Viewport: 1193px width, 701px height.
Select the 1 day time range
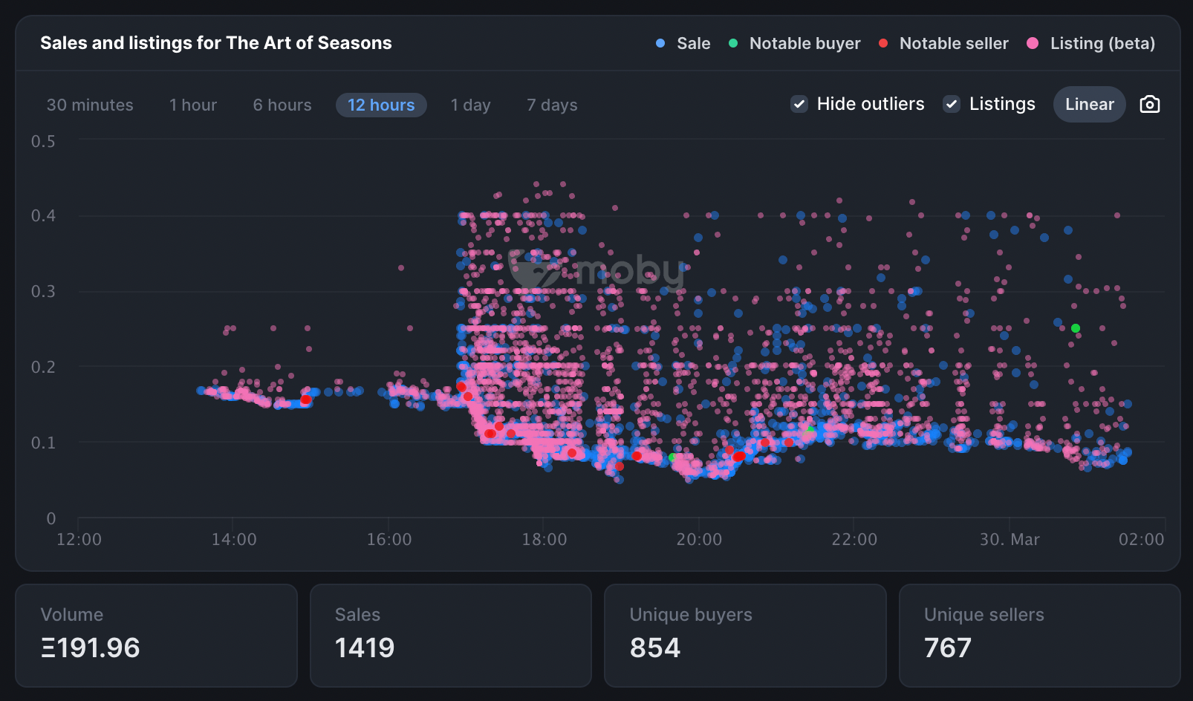pyautogui.click(x=471, y=105)
